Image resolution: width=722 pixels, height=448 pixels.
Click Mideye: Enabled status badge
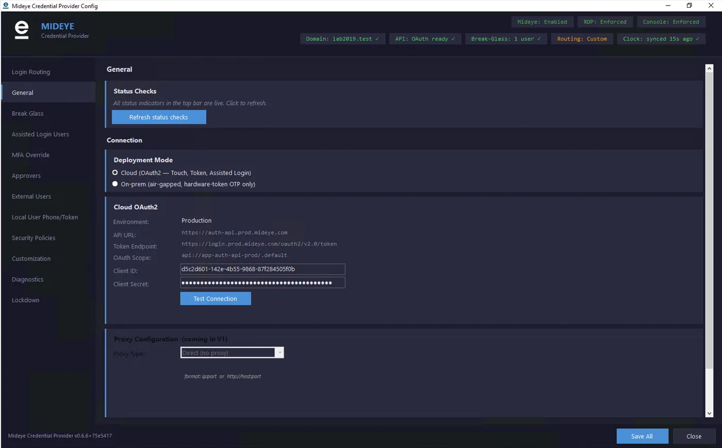click(x=542, y=22)
